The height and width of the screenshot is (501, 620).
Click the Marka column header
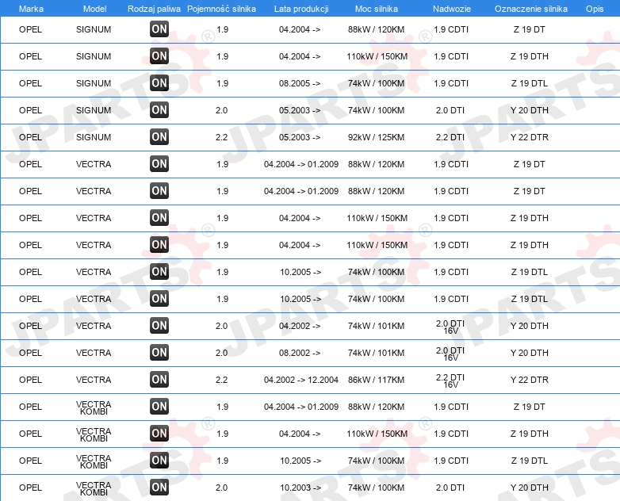point(31,9)
